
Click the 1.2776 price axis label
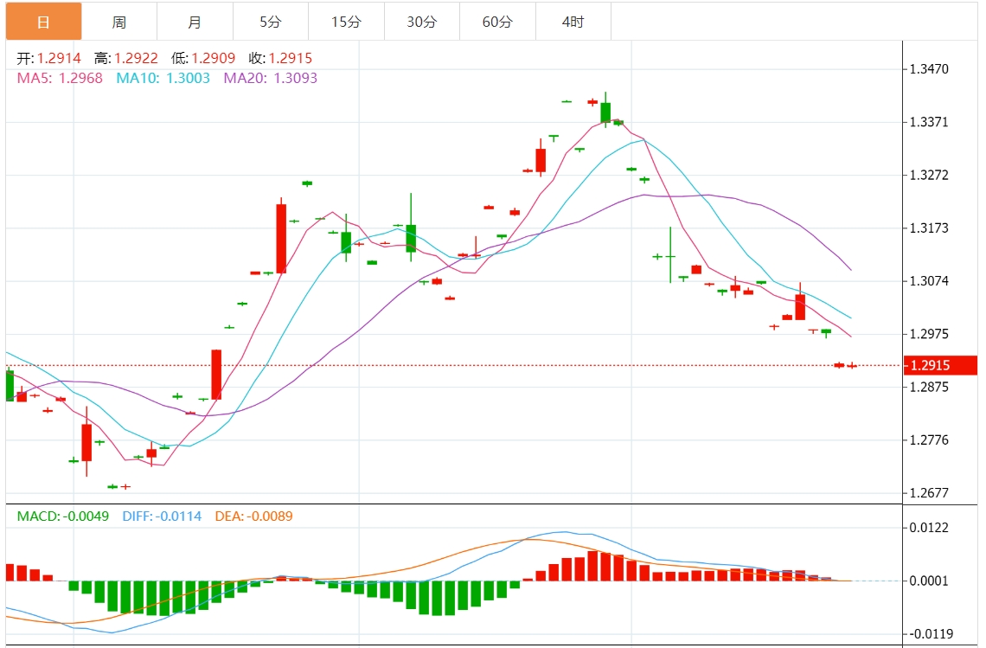point(929,439)
